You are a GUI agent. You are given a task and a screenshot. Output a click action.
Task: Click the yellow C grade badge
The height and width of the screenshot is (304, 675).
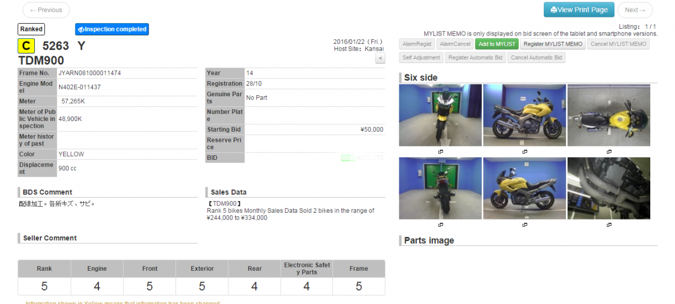tap(26, 46)
